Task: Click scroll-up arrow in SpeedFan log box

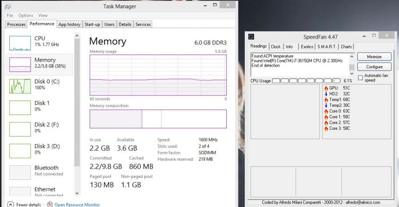Action: 352,57
